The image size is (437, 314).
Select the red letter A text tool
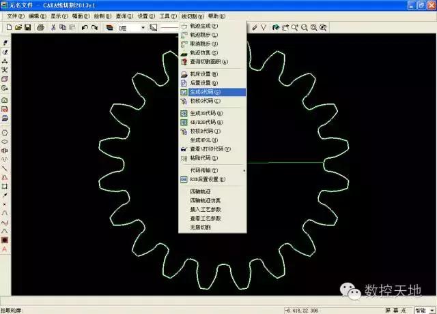[x=5, y=249]
